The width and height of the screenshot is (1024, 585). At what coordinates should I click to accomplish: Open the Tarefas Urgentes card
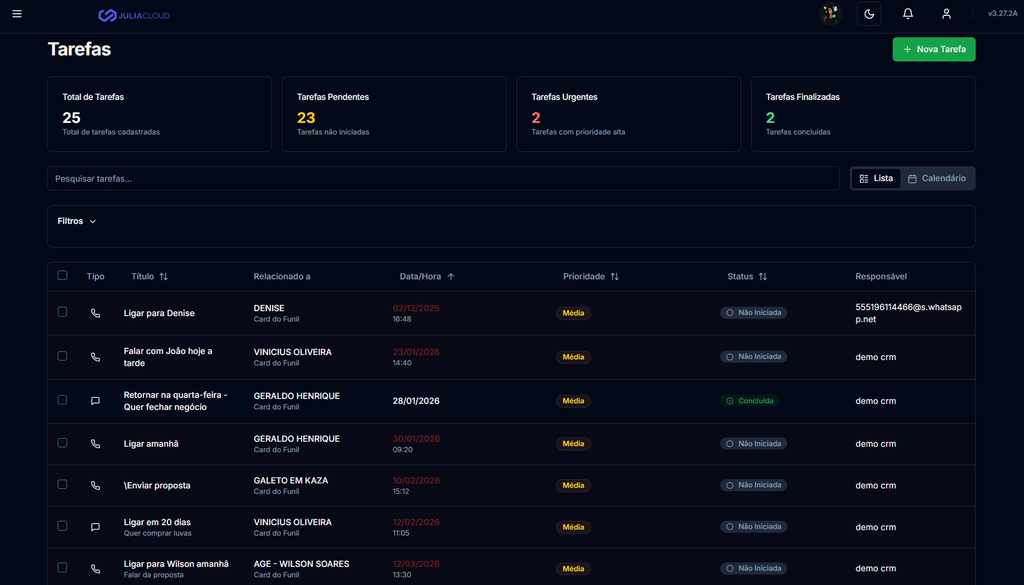pyautogui.click(x=628, y=114)
